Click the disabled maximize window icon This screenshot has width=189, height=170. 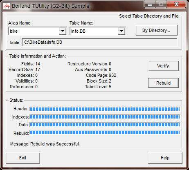click(161, 4)
